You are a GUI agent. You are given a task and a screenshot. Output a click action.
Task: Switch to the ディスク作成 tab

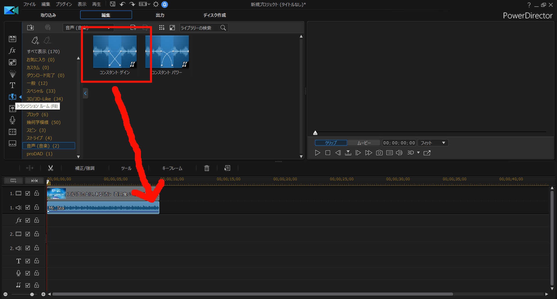(x=214, y=15)
